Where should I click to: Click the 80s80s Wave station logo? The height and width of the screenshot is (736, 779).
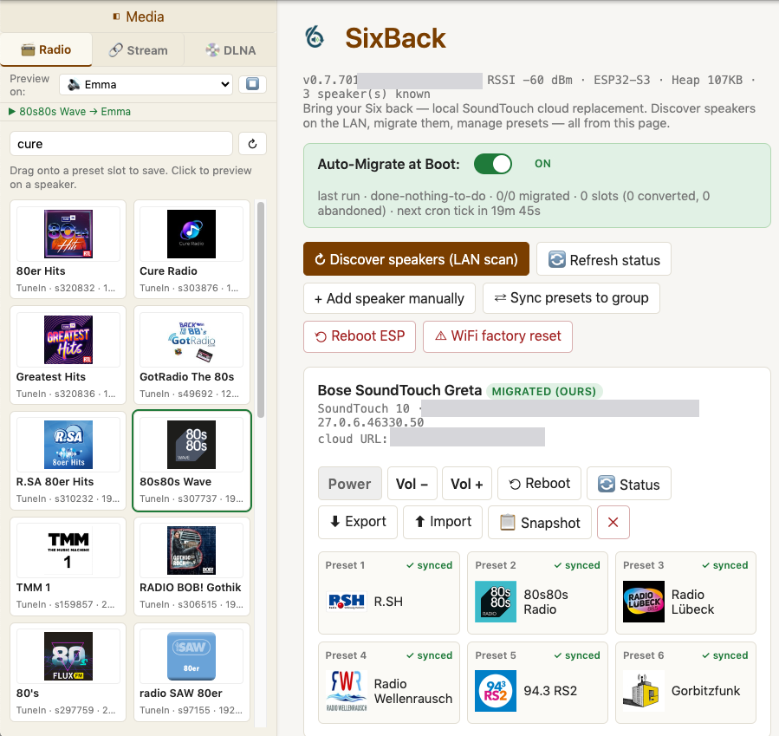pyautogui.click(x=192, y=445)
